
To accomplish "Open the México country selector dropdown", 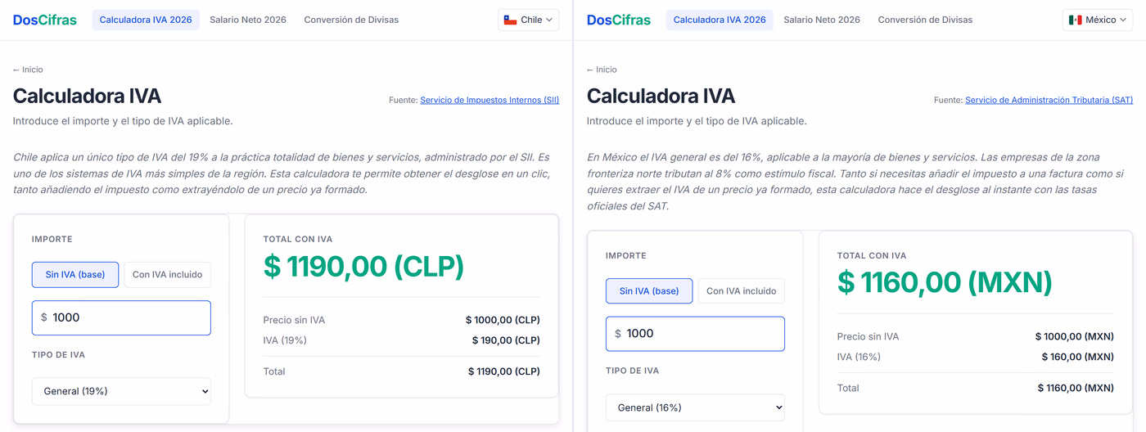I will [1098, 20].
